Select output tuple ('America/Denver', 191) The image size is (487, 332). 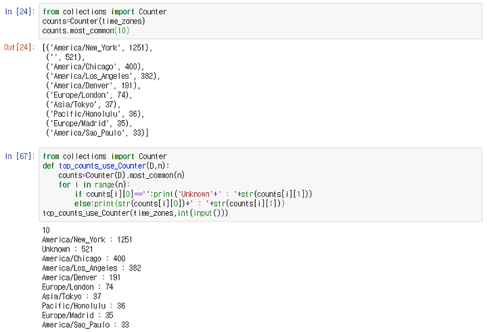click(93, 86)
